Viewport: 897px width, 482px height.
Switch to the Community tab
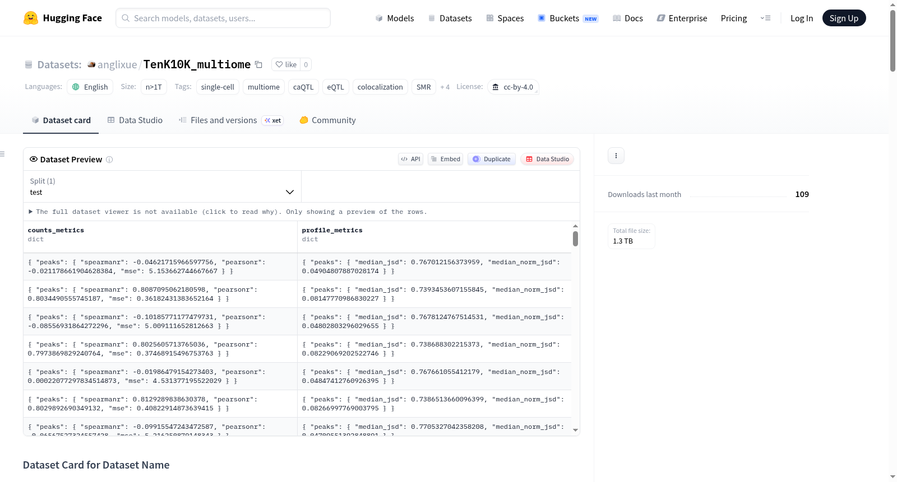(327, 120)
